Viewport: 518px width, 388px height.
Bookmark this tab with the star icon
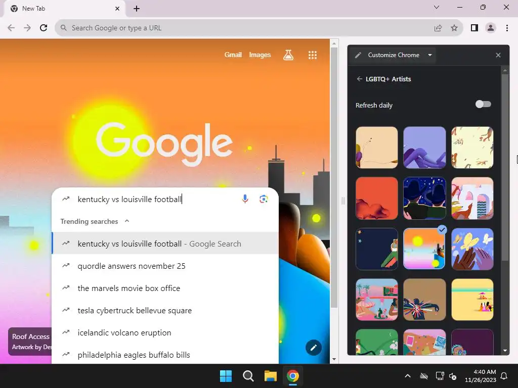click(454, 28)
